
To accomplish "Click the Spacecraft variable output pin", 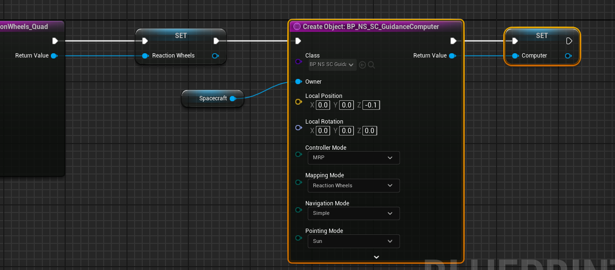I will click(233, 98).
